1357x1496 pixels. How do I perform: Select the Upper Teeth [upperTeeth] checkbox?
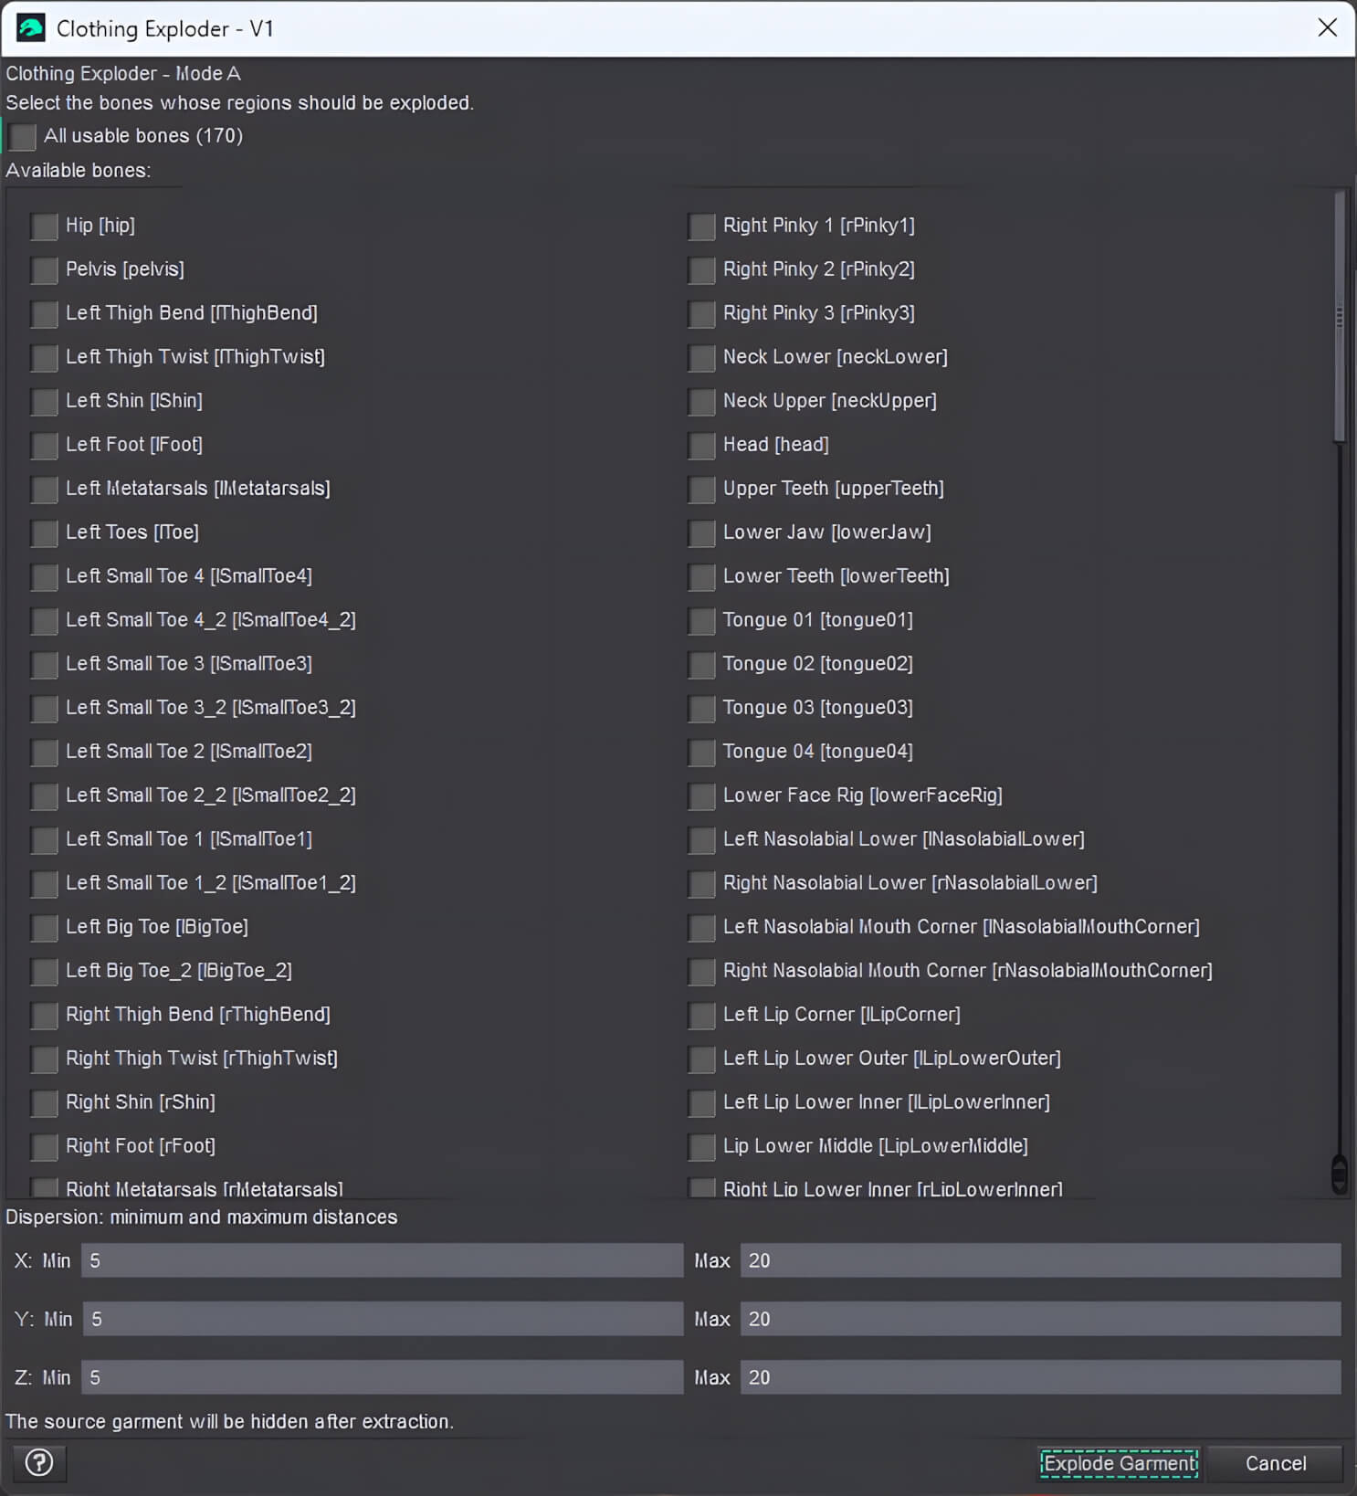(x=701, y=489)
